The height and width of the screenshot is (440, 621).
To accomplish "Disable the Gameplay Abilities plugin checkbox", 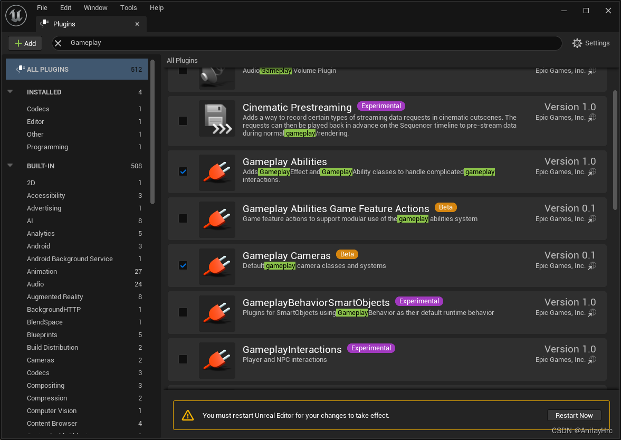I will 183,171.
